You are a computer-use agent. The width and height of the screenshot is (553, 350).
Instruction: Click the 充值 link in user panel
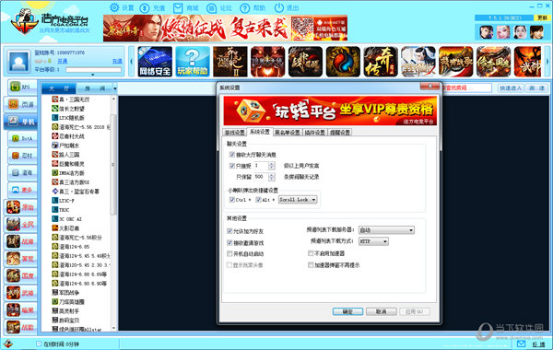(117, 62)
